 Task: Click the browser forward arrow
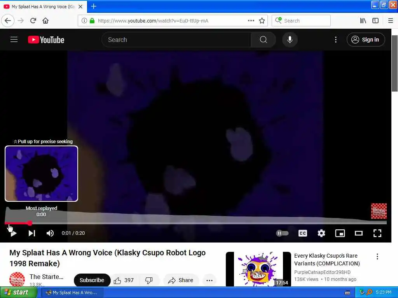21,21
